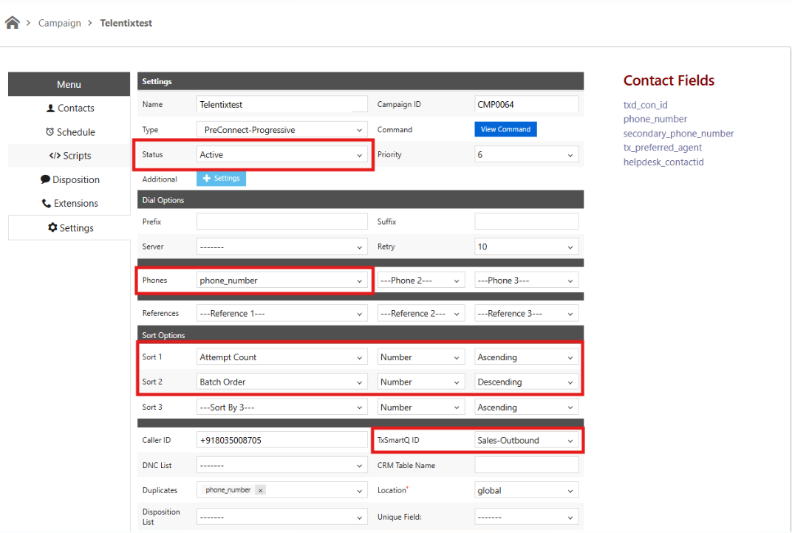Click the Schedule clock icon
The height and width of the screenshot is (533, 792).
[49, 131]
